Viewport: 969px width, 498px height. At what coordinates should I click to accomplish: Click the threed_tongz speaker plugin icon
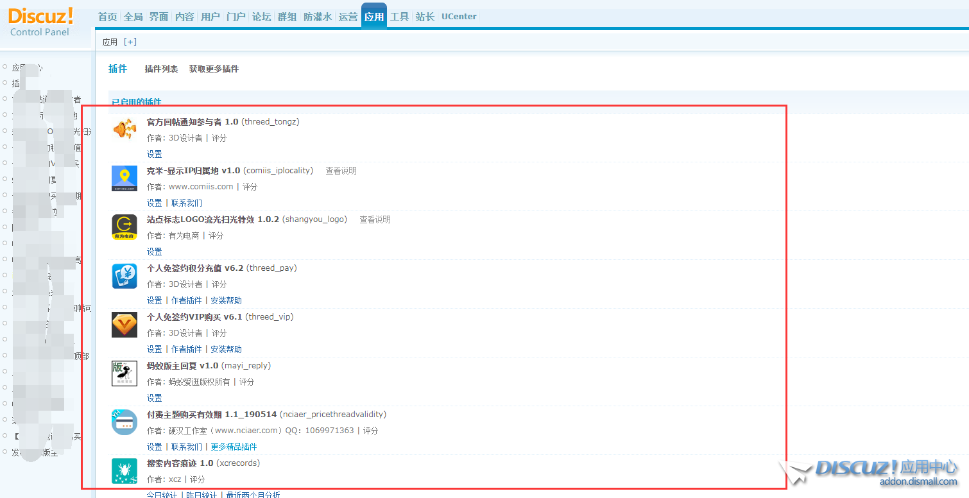pyautogui.click(x=124, y=130)
